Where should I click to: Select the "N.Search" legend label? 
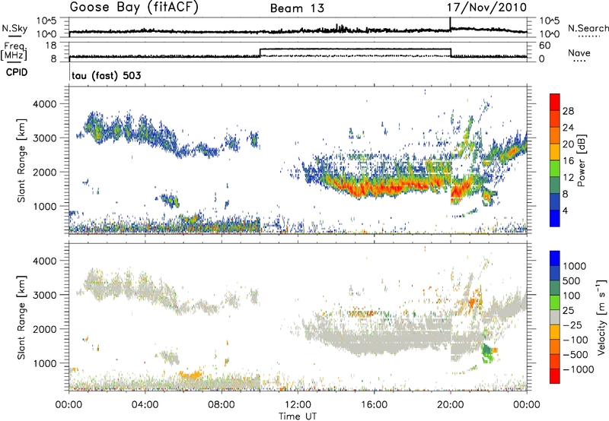[588, 28]
